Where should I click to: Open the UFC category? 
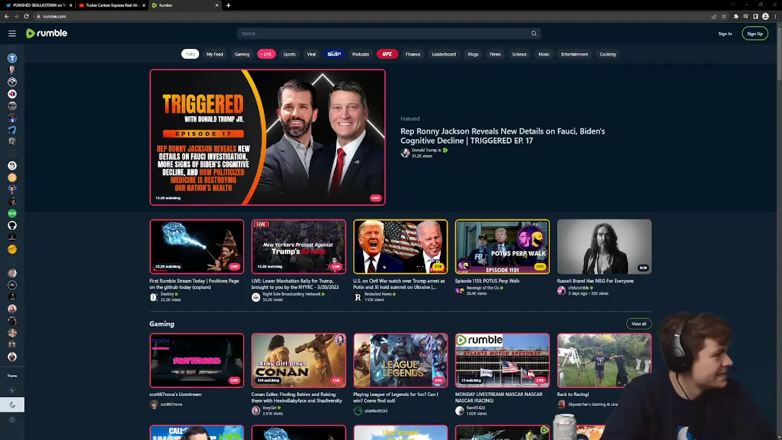click(387, 54)
